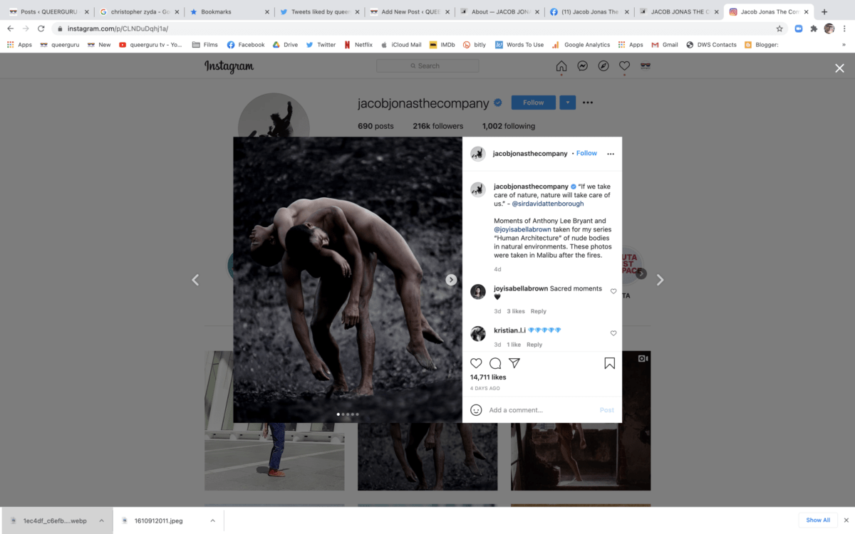Screen dimensions: 855x534
Task: Reply to kristian.l.i's comment
Action: coord(534,345)
